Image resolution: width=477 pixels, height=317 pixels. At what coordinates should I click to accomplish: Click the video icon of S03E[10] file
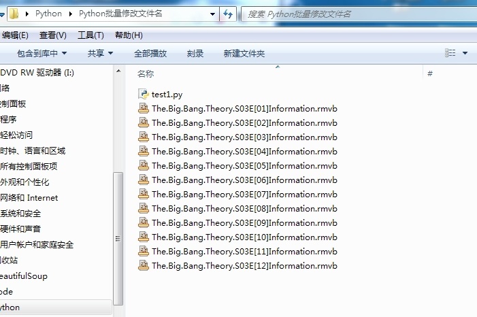[144, 237]
